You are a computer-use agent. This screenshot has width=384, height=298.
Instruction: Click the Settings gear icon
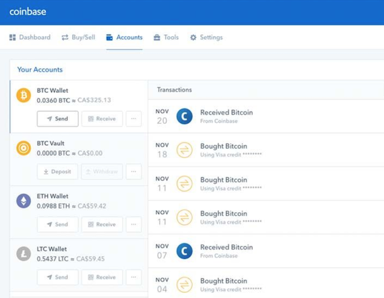tap(193, 37)
